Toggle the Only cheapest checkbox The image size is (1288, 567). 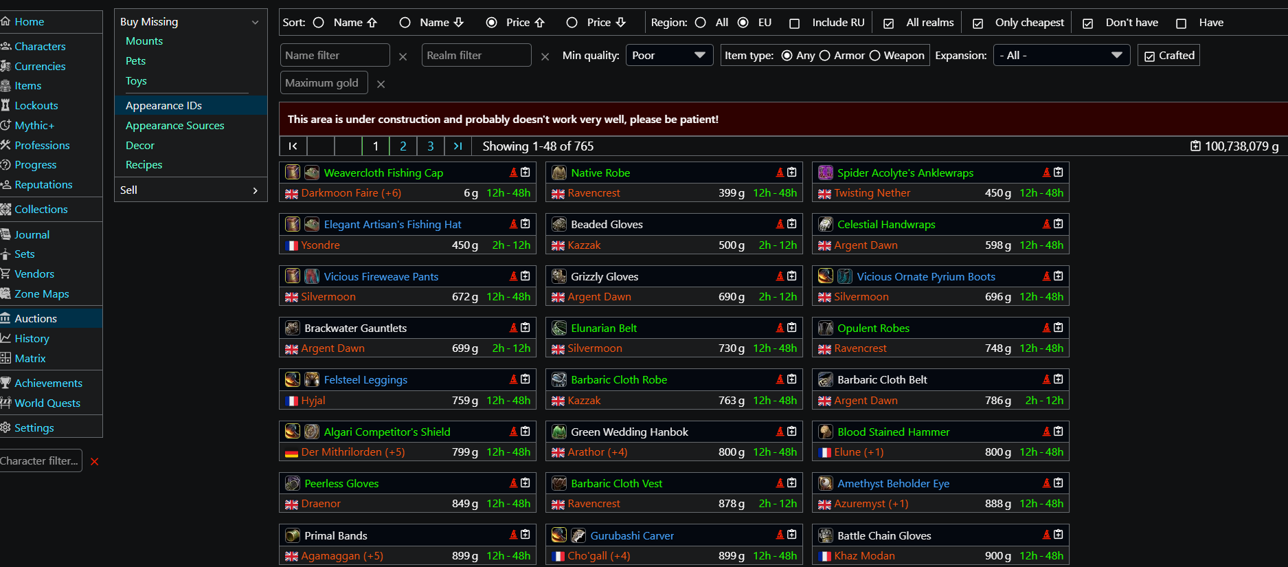click(978, 23)
